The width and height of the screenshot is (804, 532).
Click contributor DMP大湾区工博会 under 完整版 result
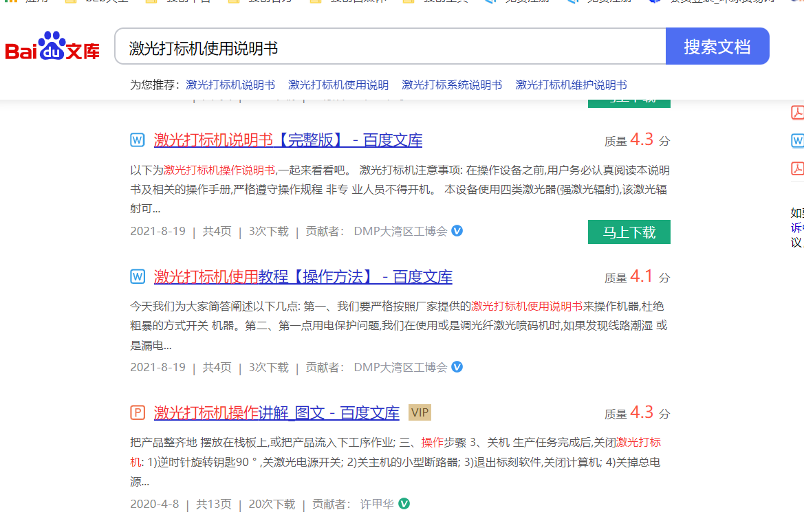tap(400, 231)
